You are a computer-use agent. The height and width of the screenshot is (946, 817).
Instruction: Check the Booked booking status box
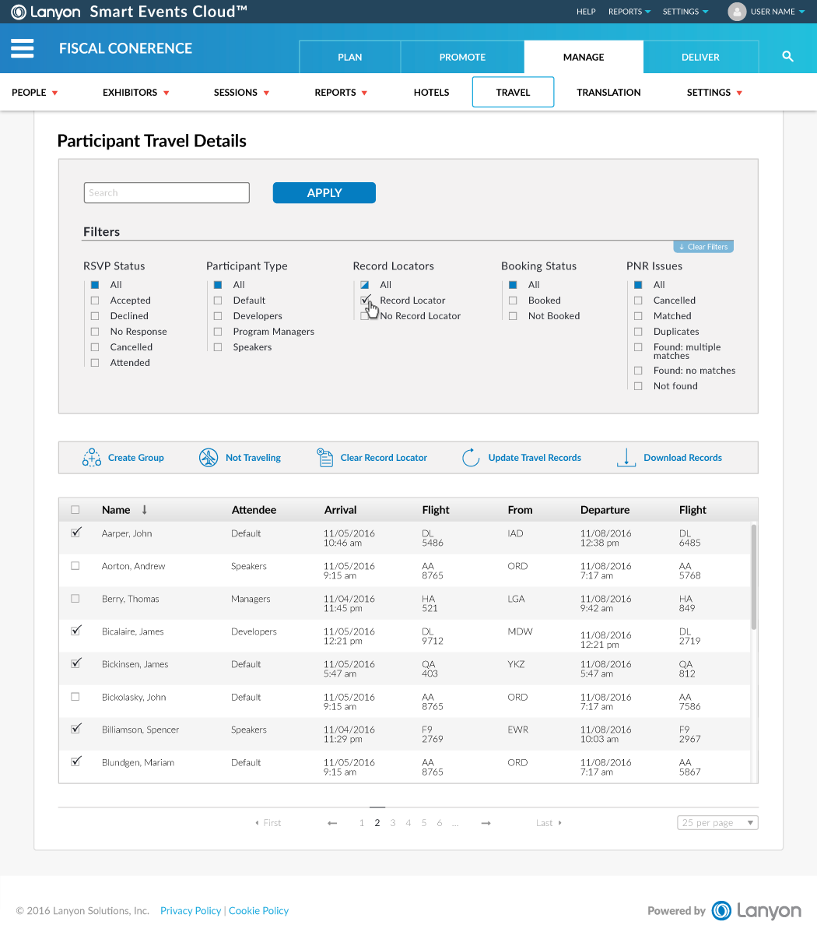(513, 301)
